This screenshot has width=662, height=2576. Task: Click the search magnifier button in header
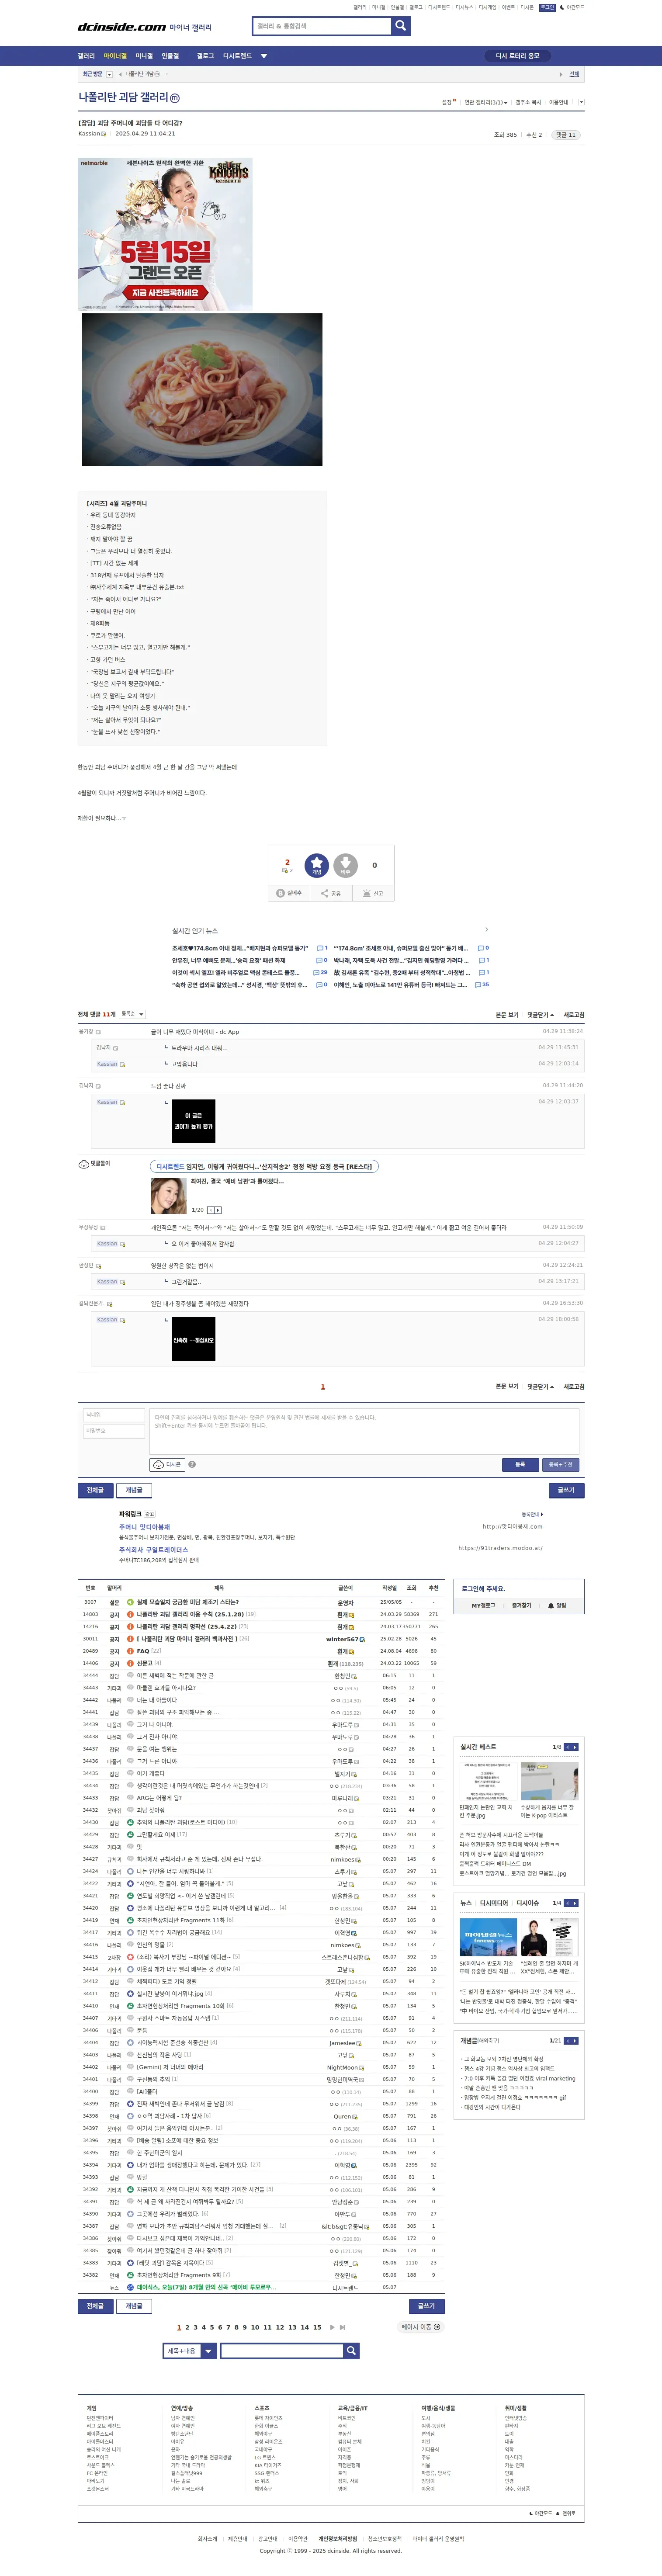coord(401,26)
